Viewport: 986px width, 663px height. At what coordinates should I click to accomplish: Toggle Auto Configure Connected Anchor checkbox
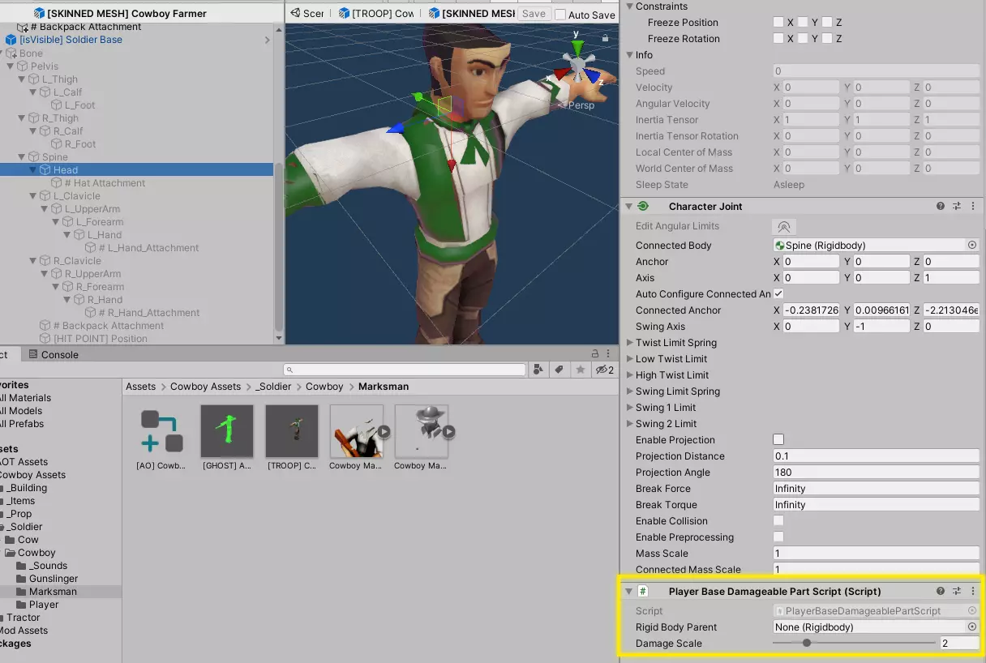pyautogui.click(x=778, y=293)
